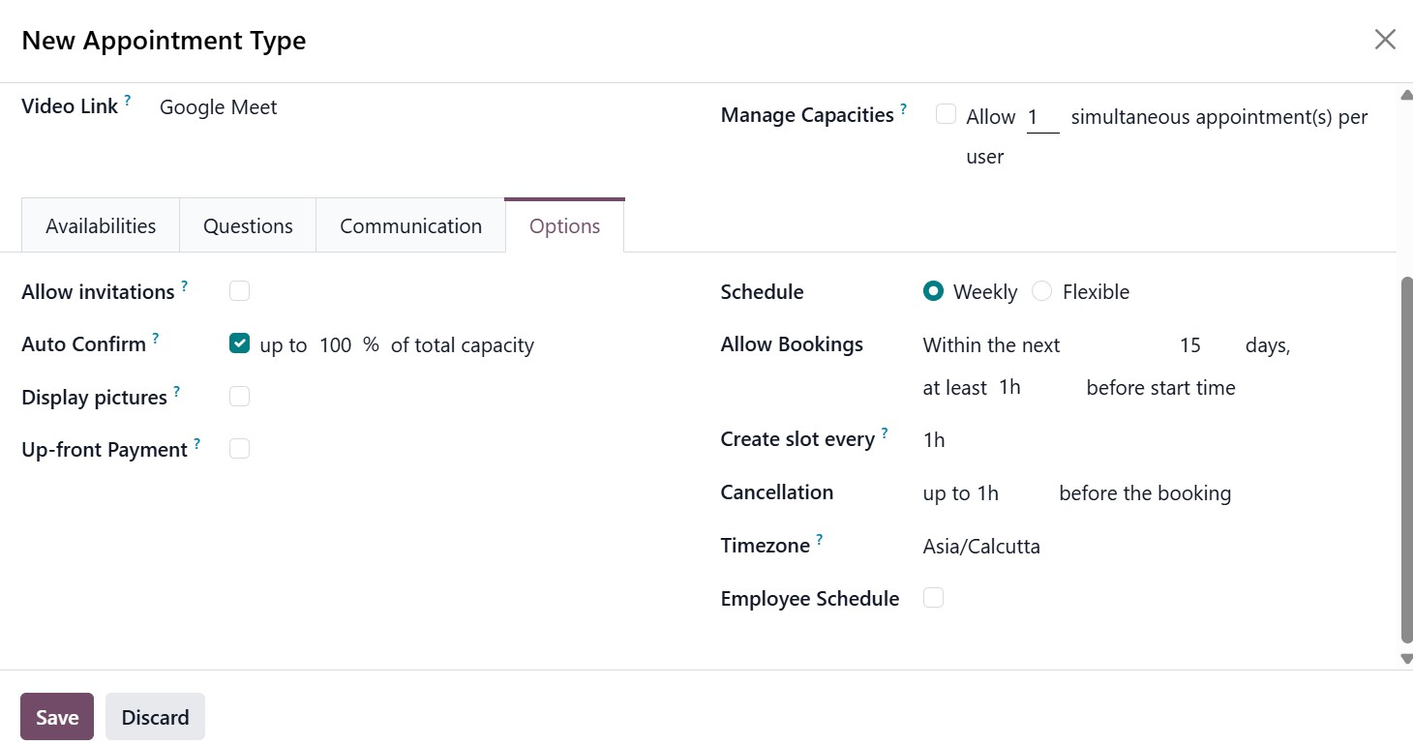Click help icon beside Manage Capacities
1413x745 pixels.
(903, 108)
